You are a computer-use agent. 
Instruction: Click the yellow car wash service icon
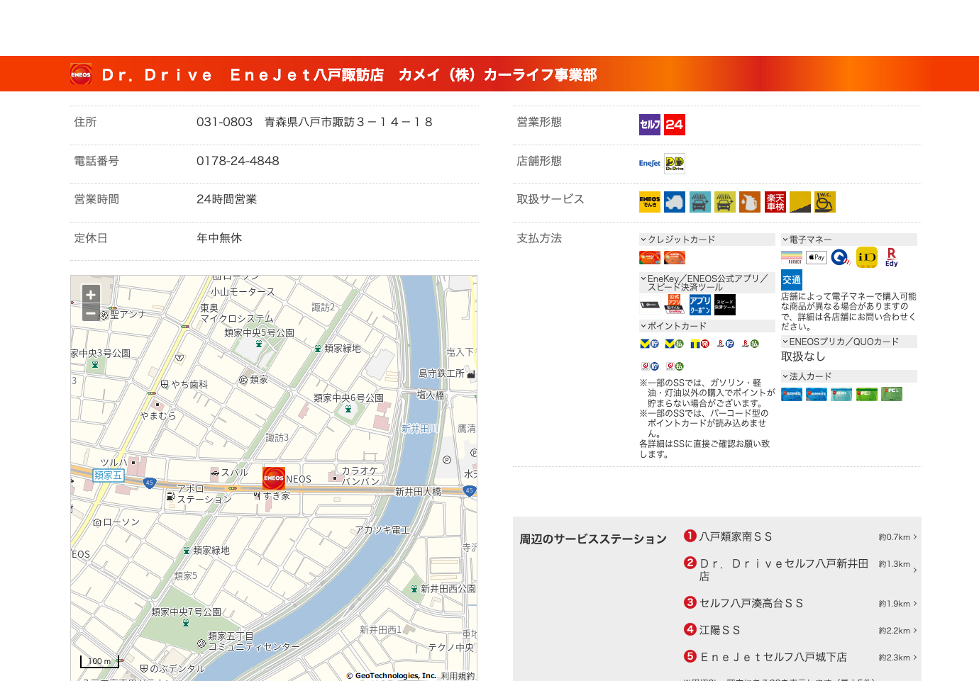725,202
